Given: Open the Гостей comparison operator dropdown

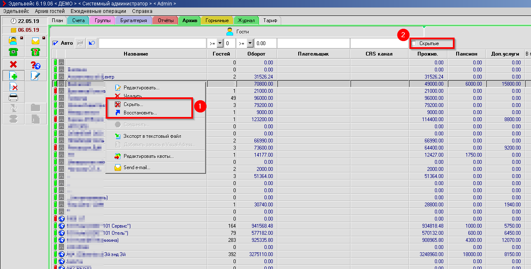Looking at the screenshot, I should 220,43.
